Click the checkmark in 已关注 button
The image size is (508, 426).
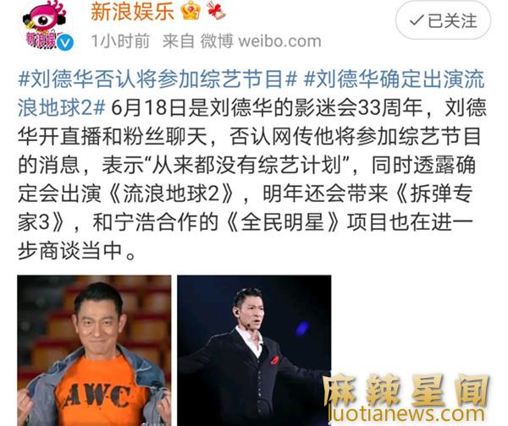tap(417, 20)
